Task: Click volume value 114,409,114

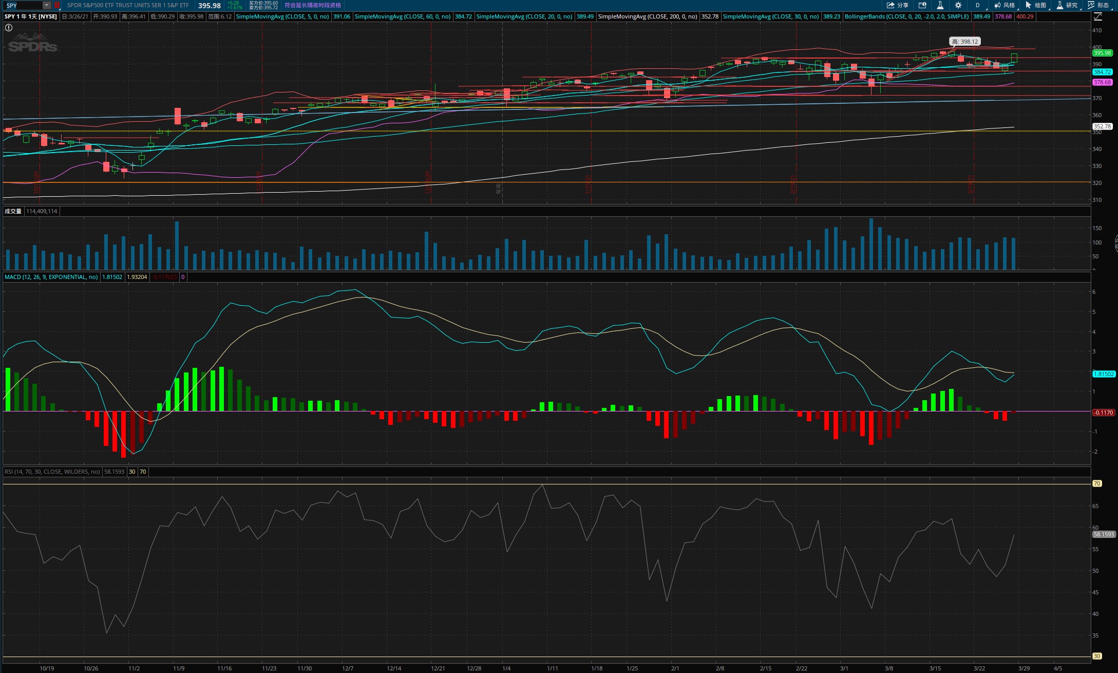Action: click(42, 211)
